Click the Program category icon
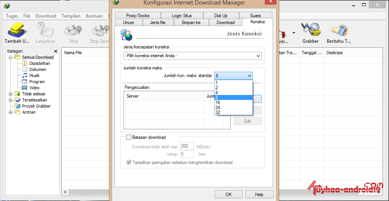Screen dimensions: 389x201 (24, 82)
